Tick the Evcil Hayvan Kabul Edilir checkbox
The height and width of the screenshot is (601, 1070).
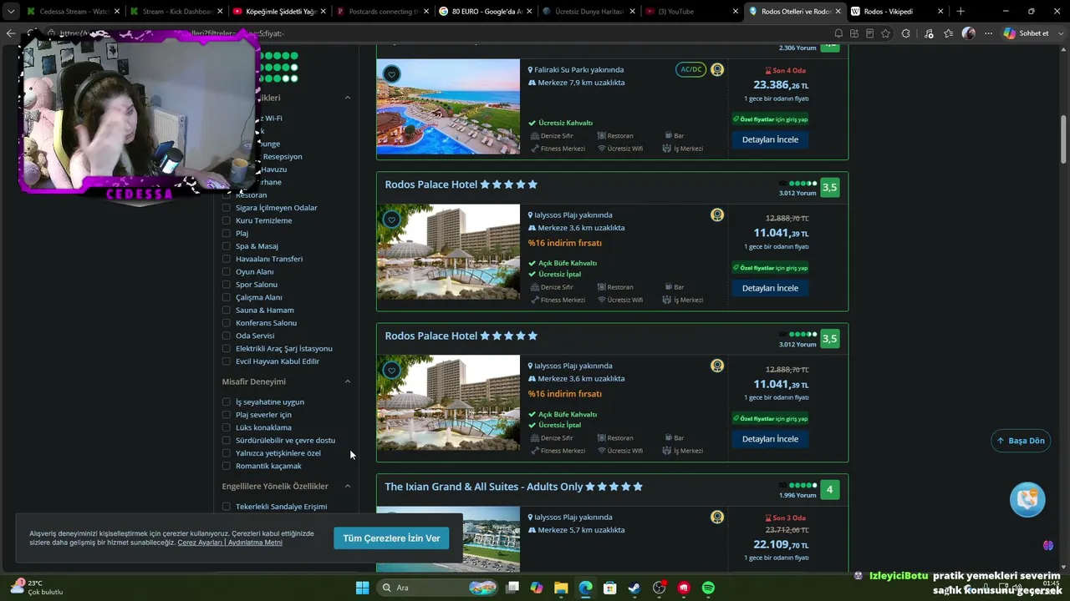click(227, 361)
